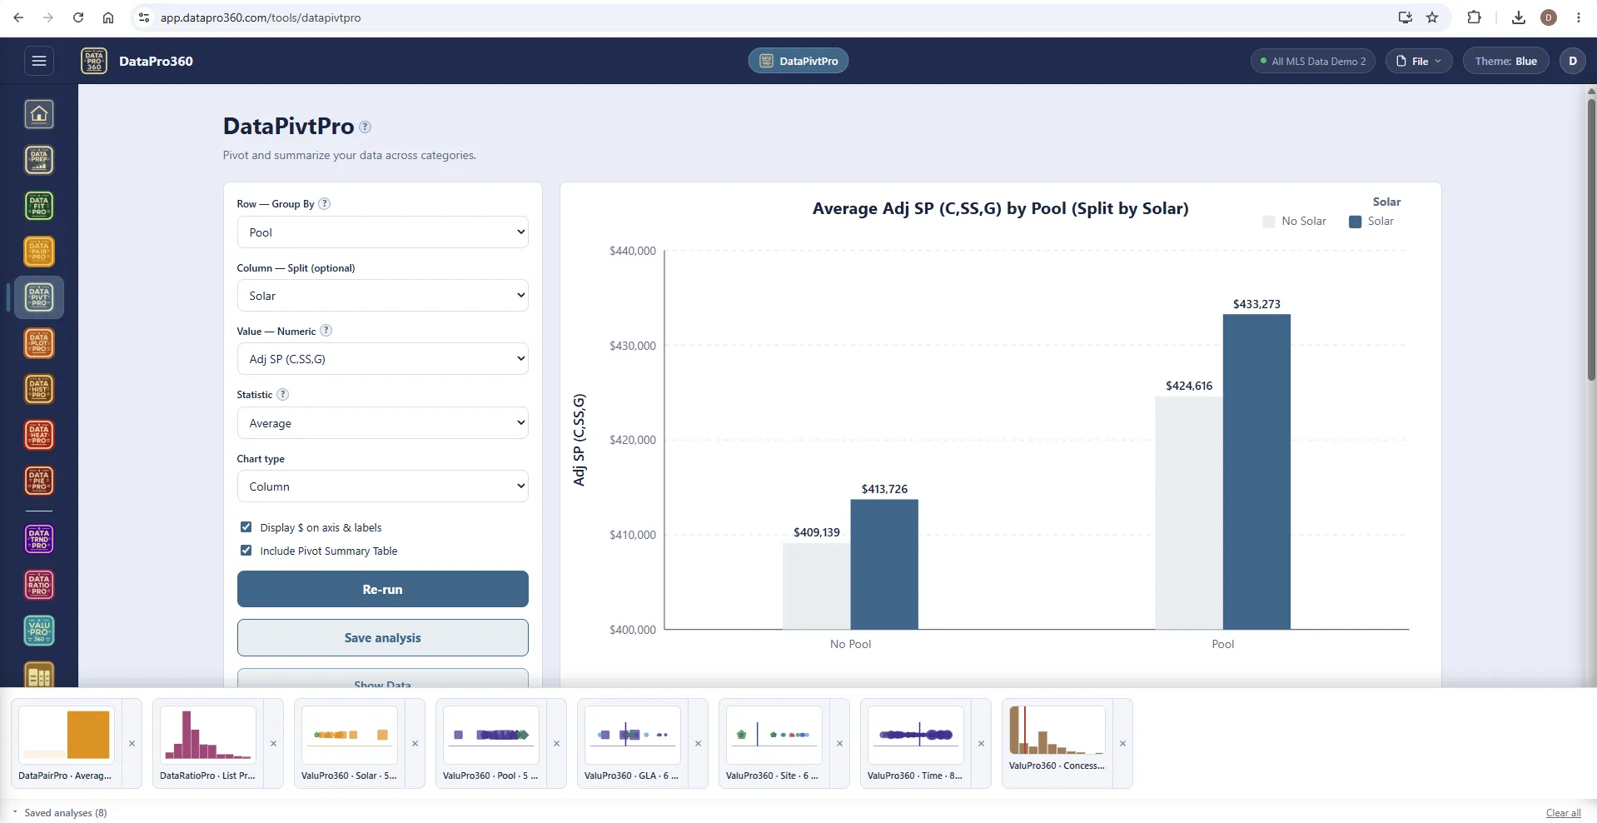Remove the ValuPro360 Concess saved analysis
Image resolution: width=1597 pixels, height=823 pixels.
pos(1122,743)
